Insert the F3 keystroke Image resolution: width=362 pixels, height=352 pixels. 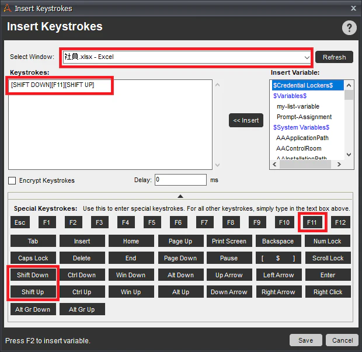99,222
